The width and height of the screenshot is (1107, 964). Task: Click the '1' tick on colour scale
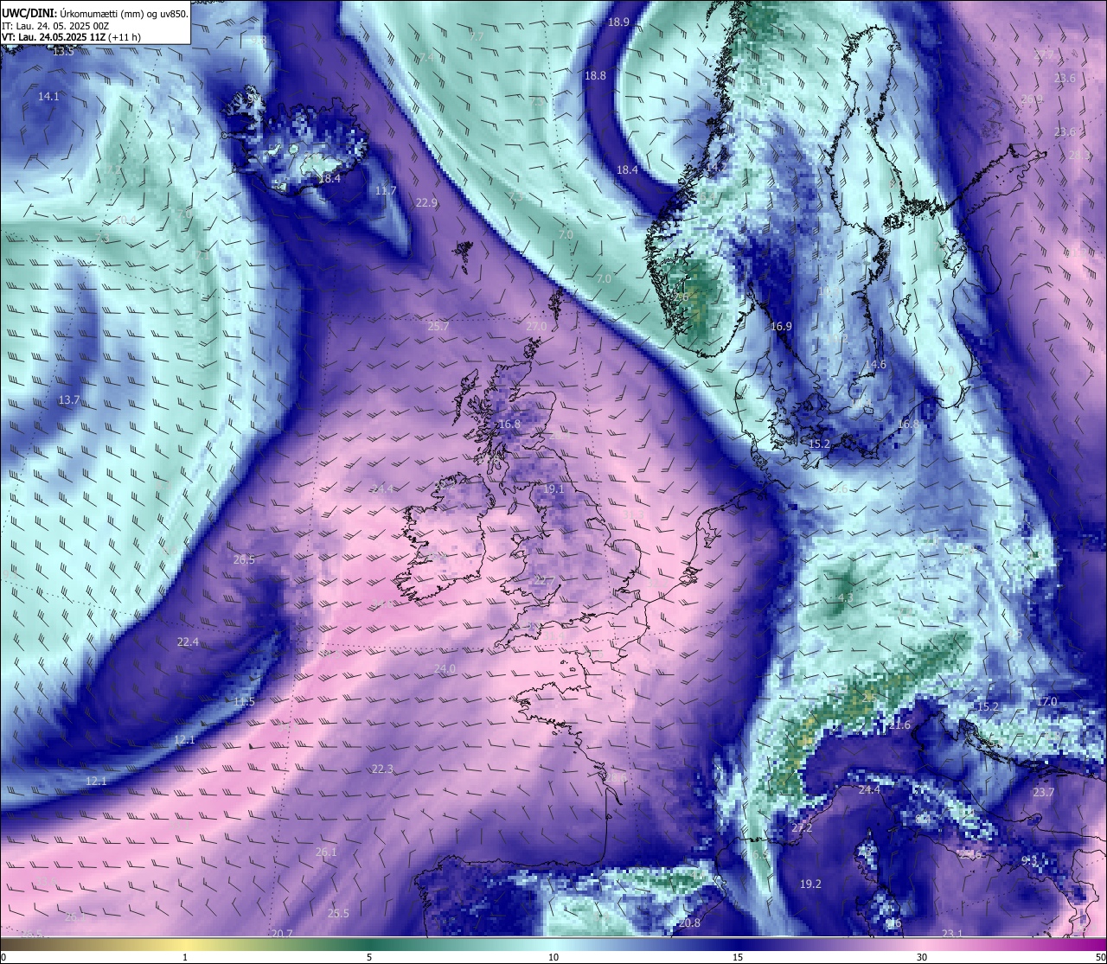[x=185, y=957]
